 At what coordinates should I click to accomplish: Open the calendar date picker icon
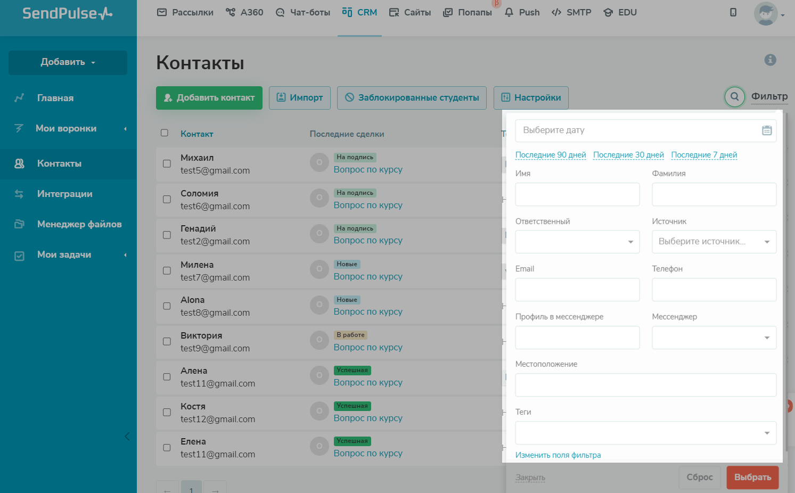[x=766, y=130]
